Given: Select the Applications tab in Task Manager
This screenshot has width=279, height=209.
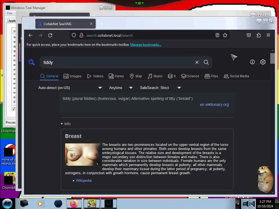Looking at the screenshot, I should 12,21.
